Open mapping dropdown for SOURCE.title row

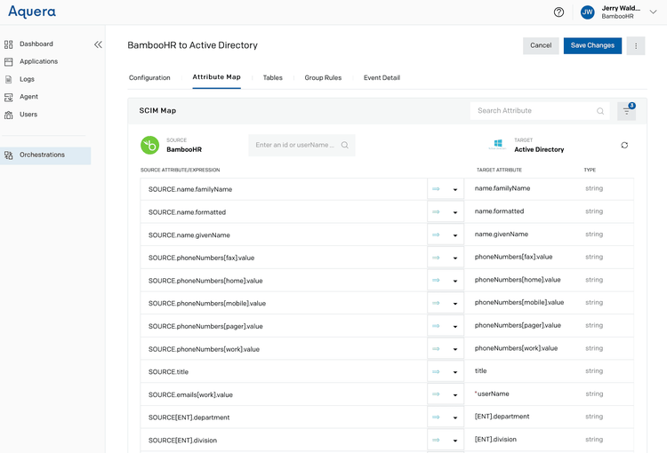click(x=455, y=372)
